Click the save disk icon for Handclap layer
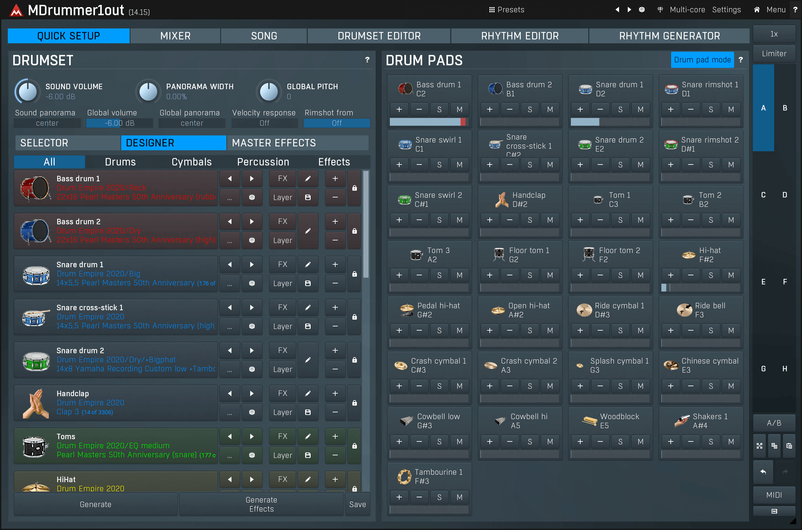The width and height of the screenshot is (802, 530). [x=308, y=412]
